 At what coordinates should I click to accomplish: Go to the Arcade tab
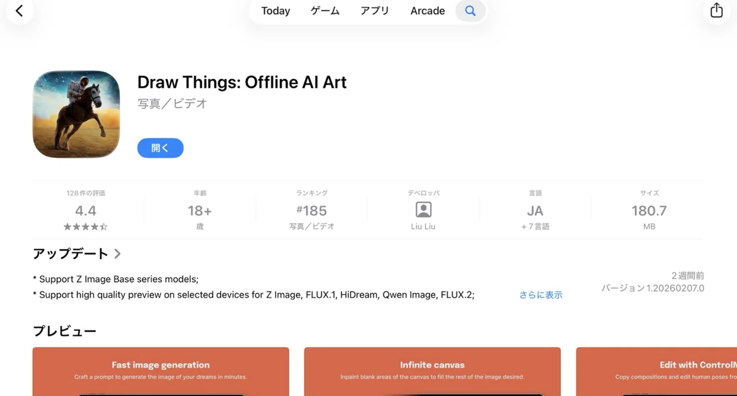tap(427, 11)
